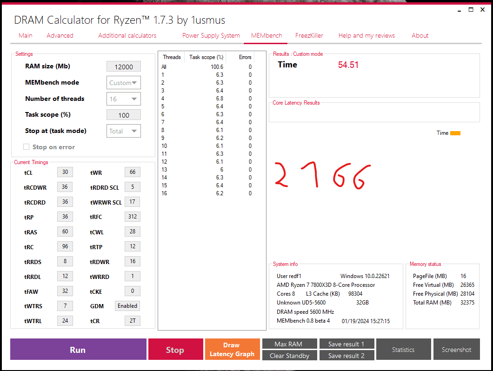Open the Stop at task mode dropdown
This screenshot has width=493, height=371.
(x=124, y=131)
